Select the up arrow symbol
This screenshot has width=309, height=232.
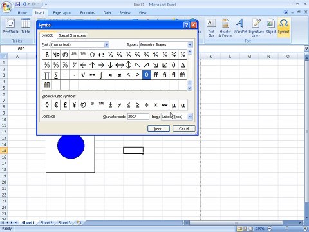(x=92, y=65)
